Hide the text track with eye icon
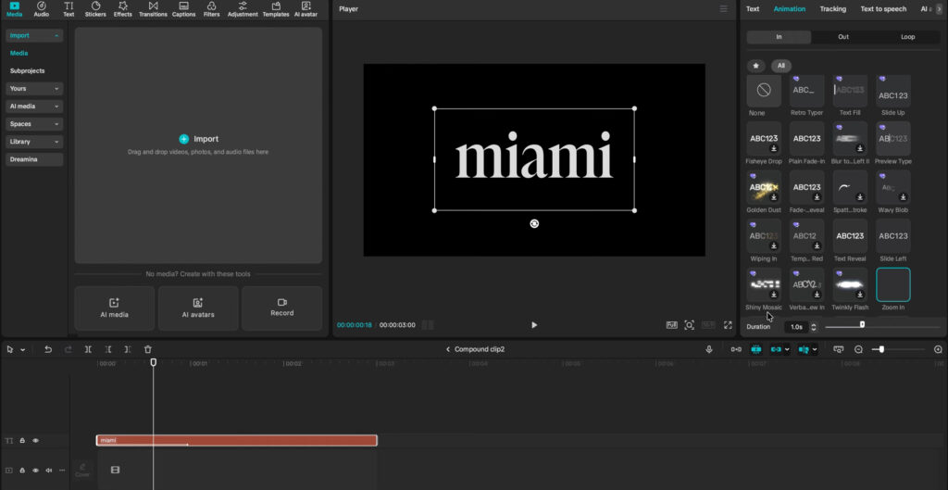Viewport: 948px width, 490px height. (x=36, y=441)
